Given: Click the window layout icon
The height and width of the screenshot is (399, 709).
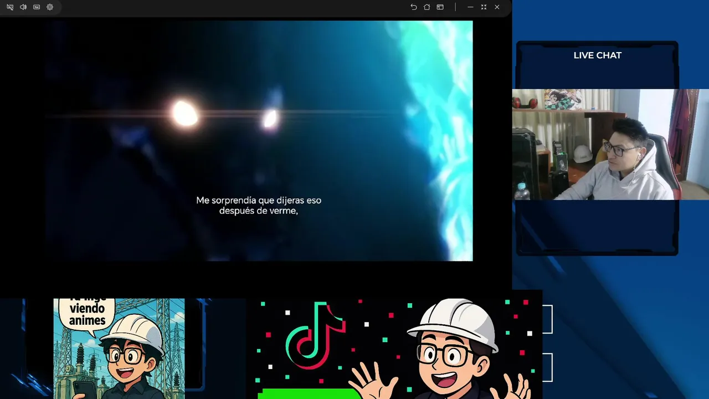Looking at the screenshot, I should [x=440, y=7].
